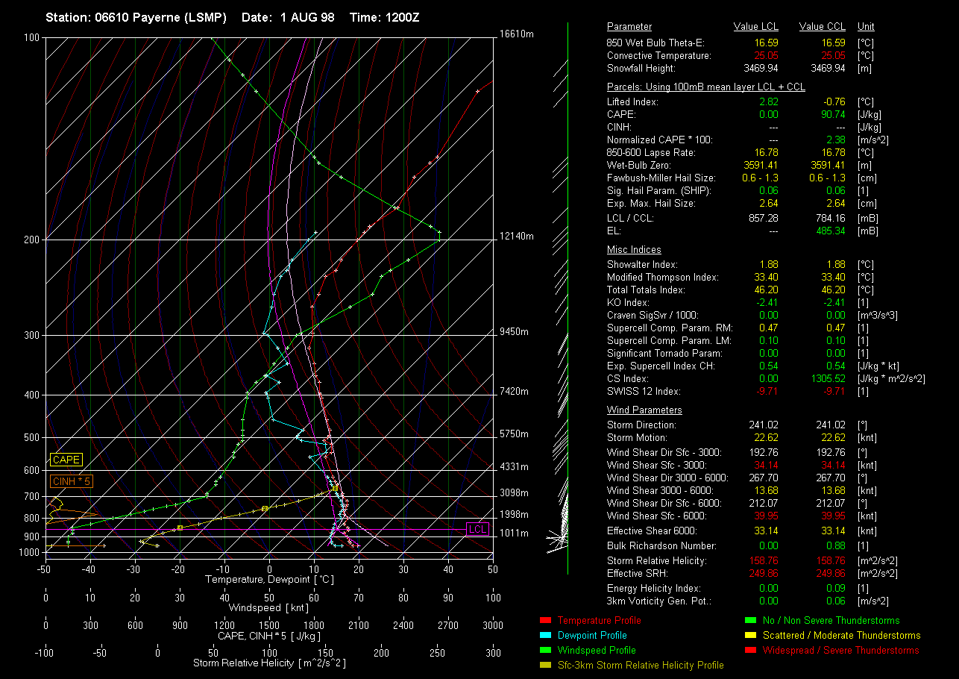Click the Sfc-3km Storm Relative Helicity swatch

pos(544,666)
